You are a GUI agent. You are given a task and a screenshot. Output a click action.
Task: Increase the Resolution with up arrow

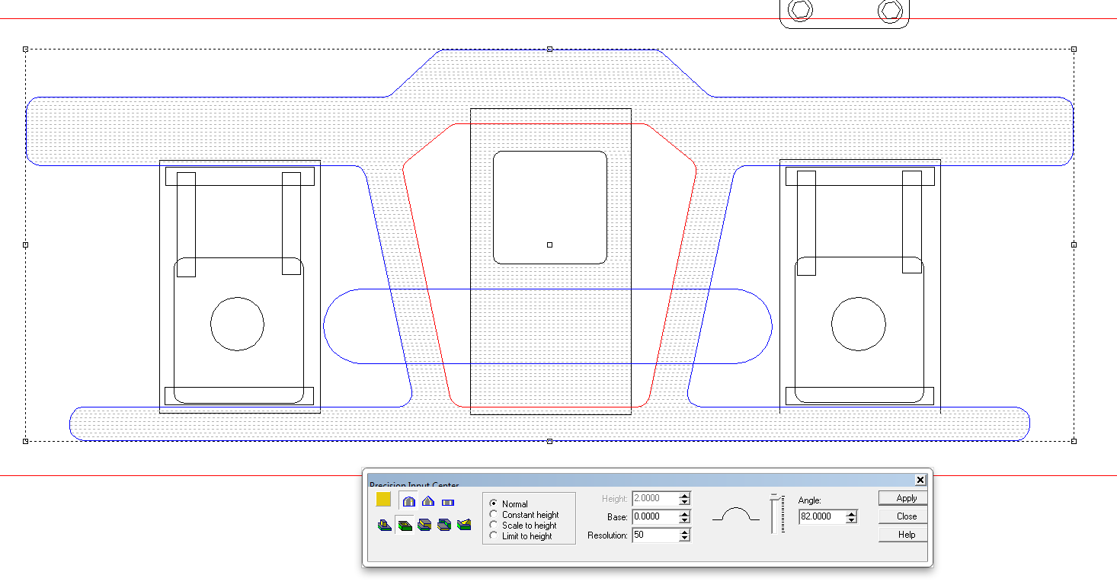point(684,532)
